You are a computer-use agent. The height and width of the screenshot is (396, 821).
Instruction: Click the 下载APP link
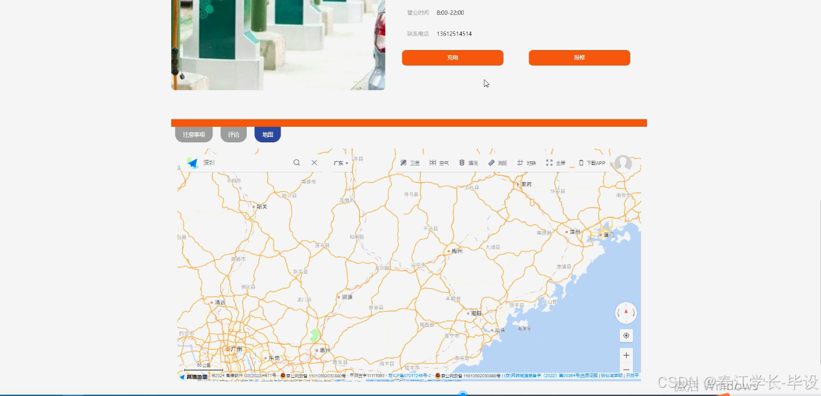pos(592,163)
